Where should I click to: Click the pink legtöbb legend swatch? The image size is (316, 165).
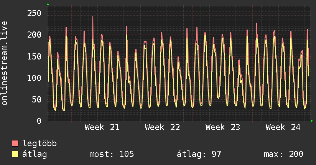[x=15, y=143]
